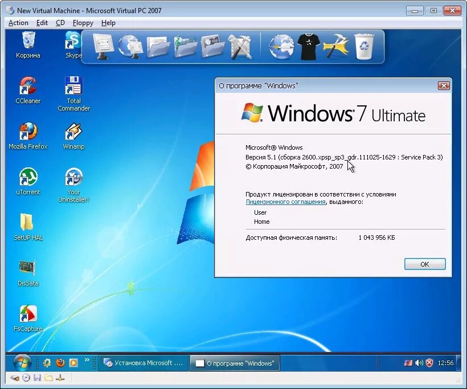Viewport: 467px width, 389px height.
Task: Launch the CCleaner desktop shortcut
Action: [x=28, y=90]
